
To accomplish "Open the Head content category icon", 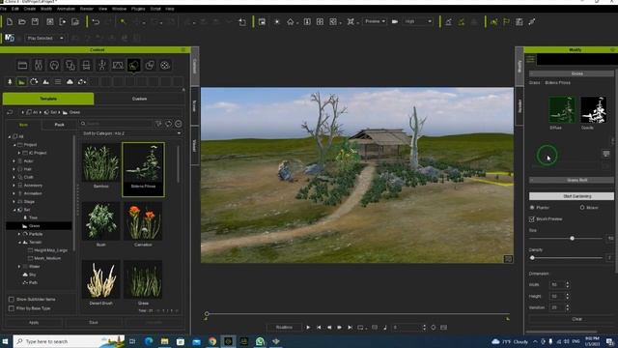I will [54, 65].
